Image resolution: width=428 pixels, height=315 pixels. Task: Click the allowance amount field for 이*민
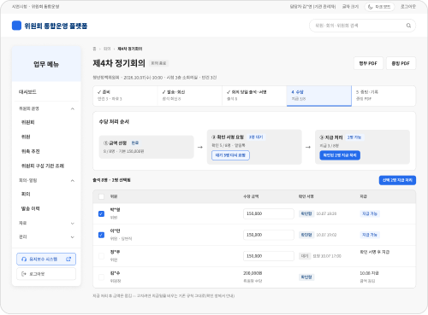269,235
